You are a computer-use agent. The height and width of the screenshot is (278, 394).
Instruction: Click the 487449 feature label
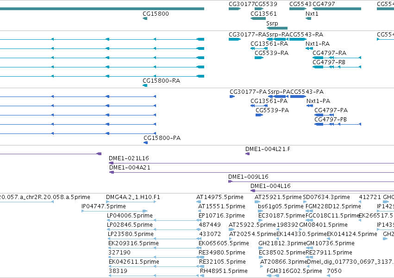(x=210, y=225)
